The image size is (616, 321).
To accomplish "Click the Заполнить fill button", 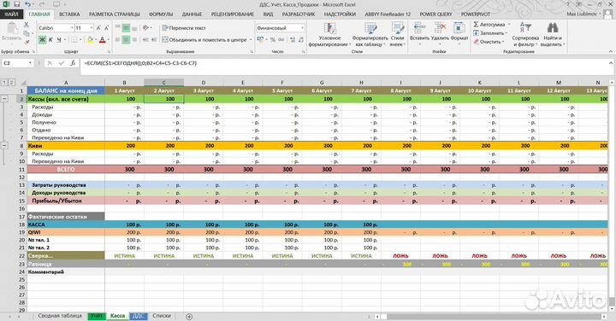I will click(490, 33).
